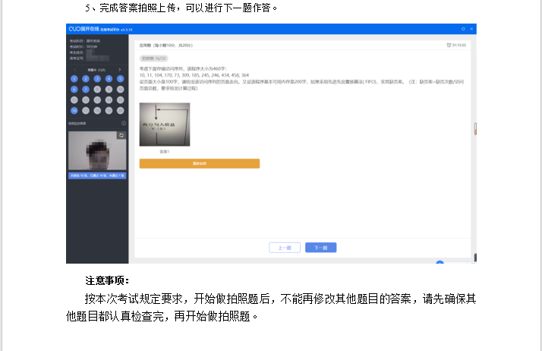This screenshot has height=351, width=542.
Task: Jump to question 16 in the number grid
Action: 74,110
